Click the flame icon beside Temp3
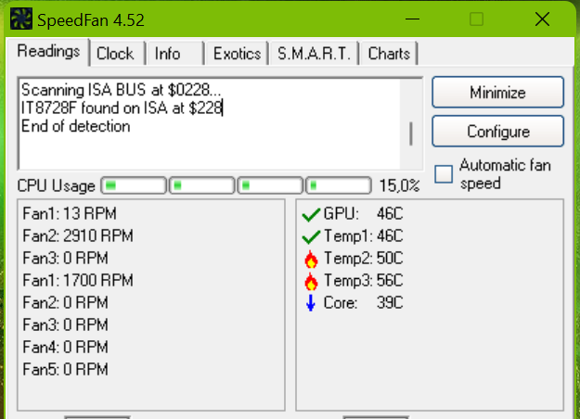Screen dimensions: 580x419 311,280
